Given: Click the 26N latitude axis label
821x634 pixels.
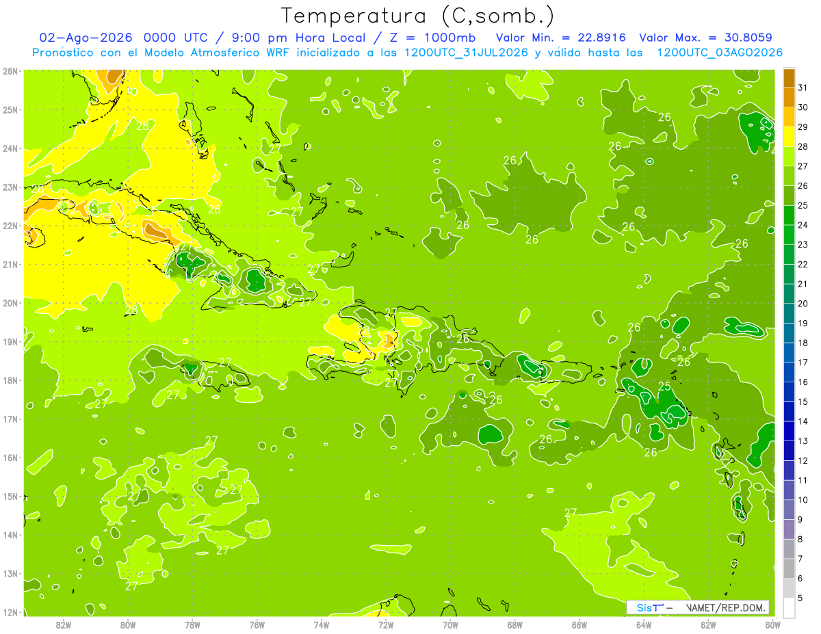Looking at the screenshot, I should pyautogui.click(x=10, y=70).
